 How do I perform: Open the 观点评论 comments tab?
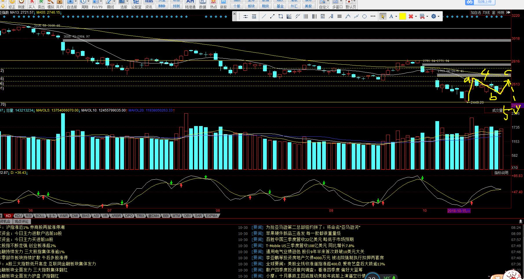coord(22,221)
